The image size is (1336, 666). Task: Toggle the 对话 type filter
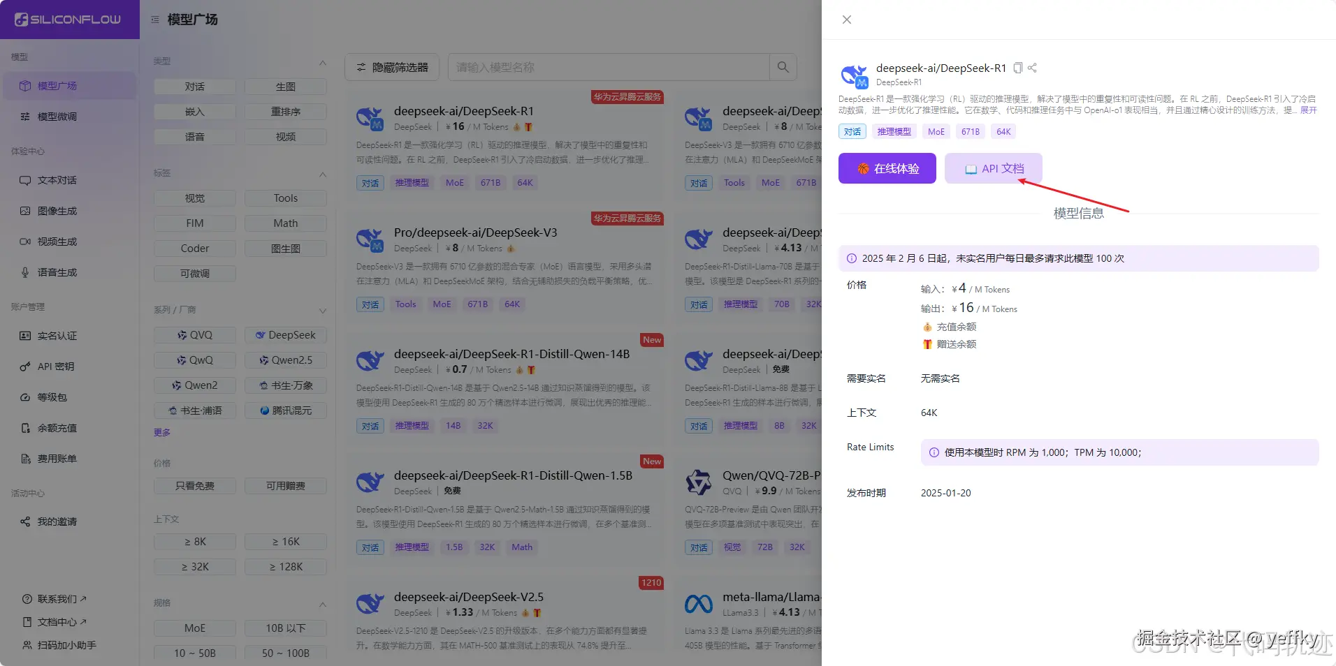[x=195, y=87]
